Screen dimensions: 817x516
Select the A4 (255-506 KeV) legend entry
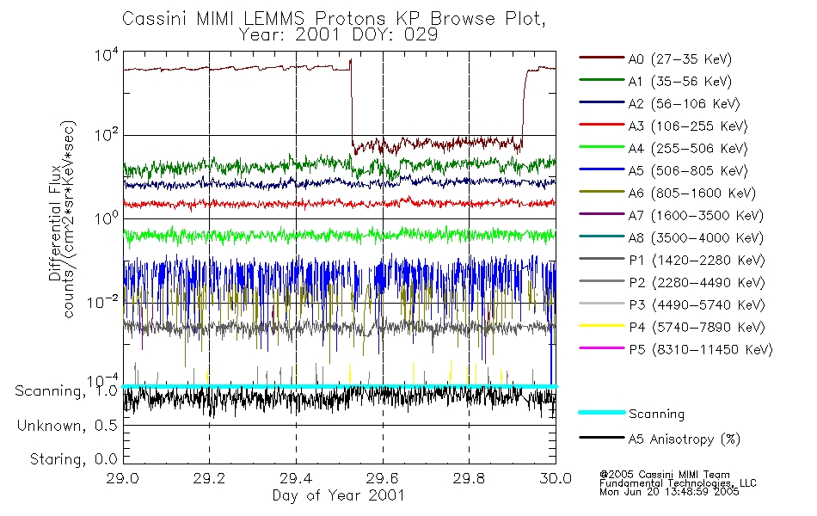663,149
